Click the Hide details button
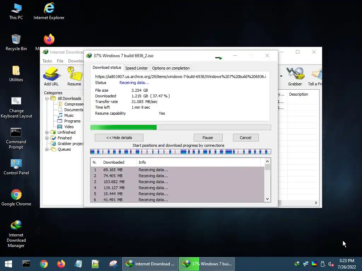The width and height of the screenshot is (362, 271). pyautogui.click(x=119, y=138)
